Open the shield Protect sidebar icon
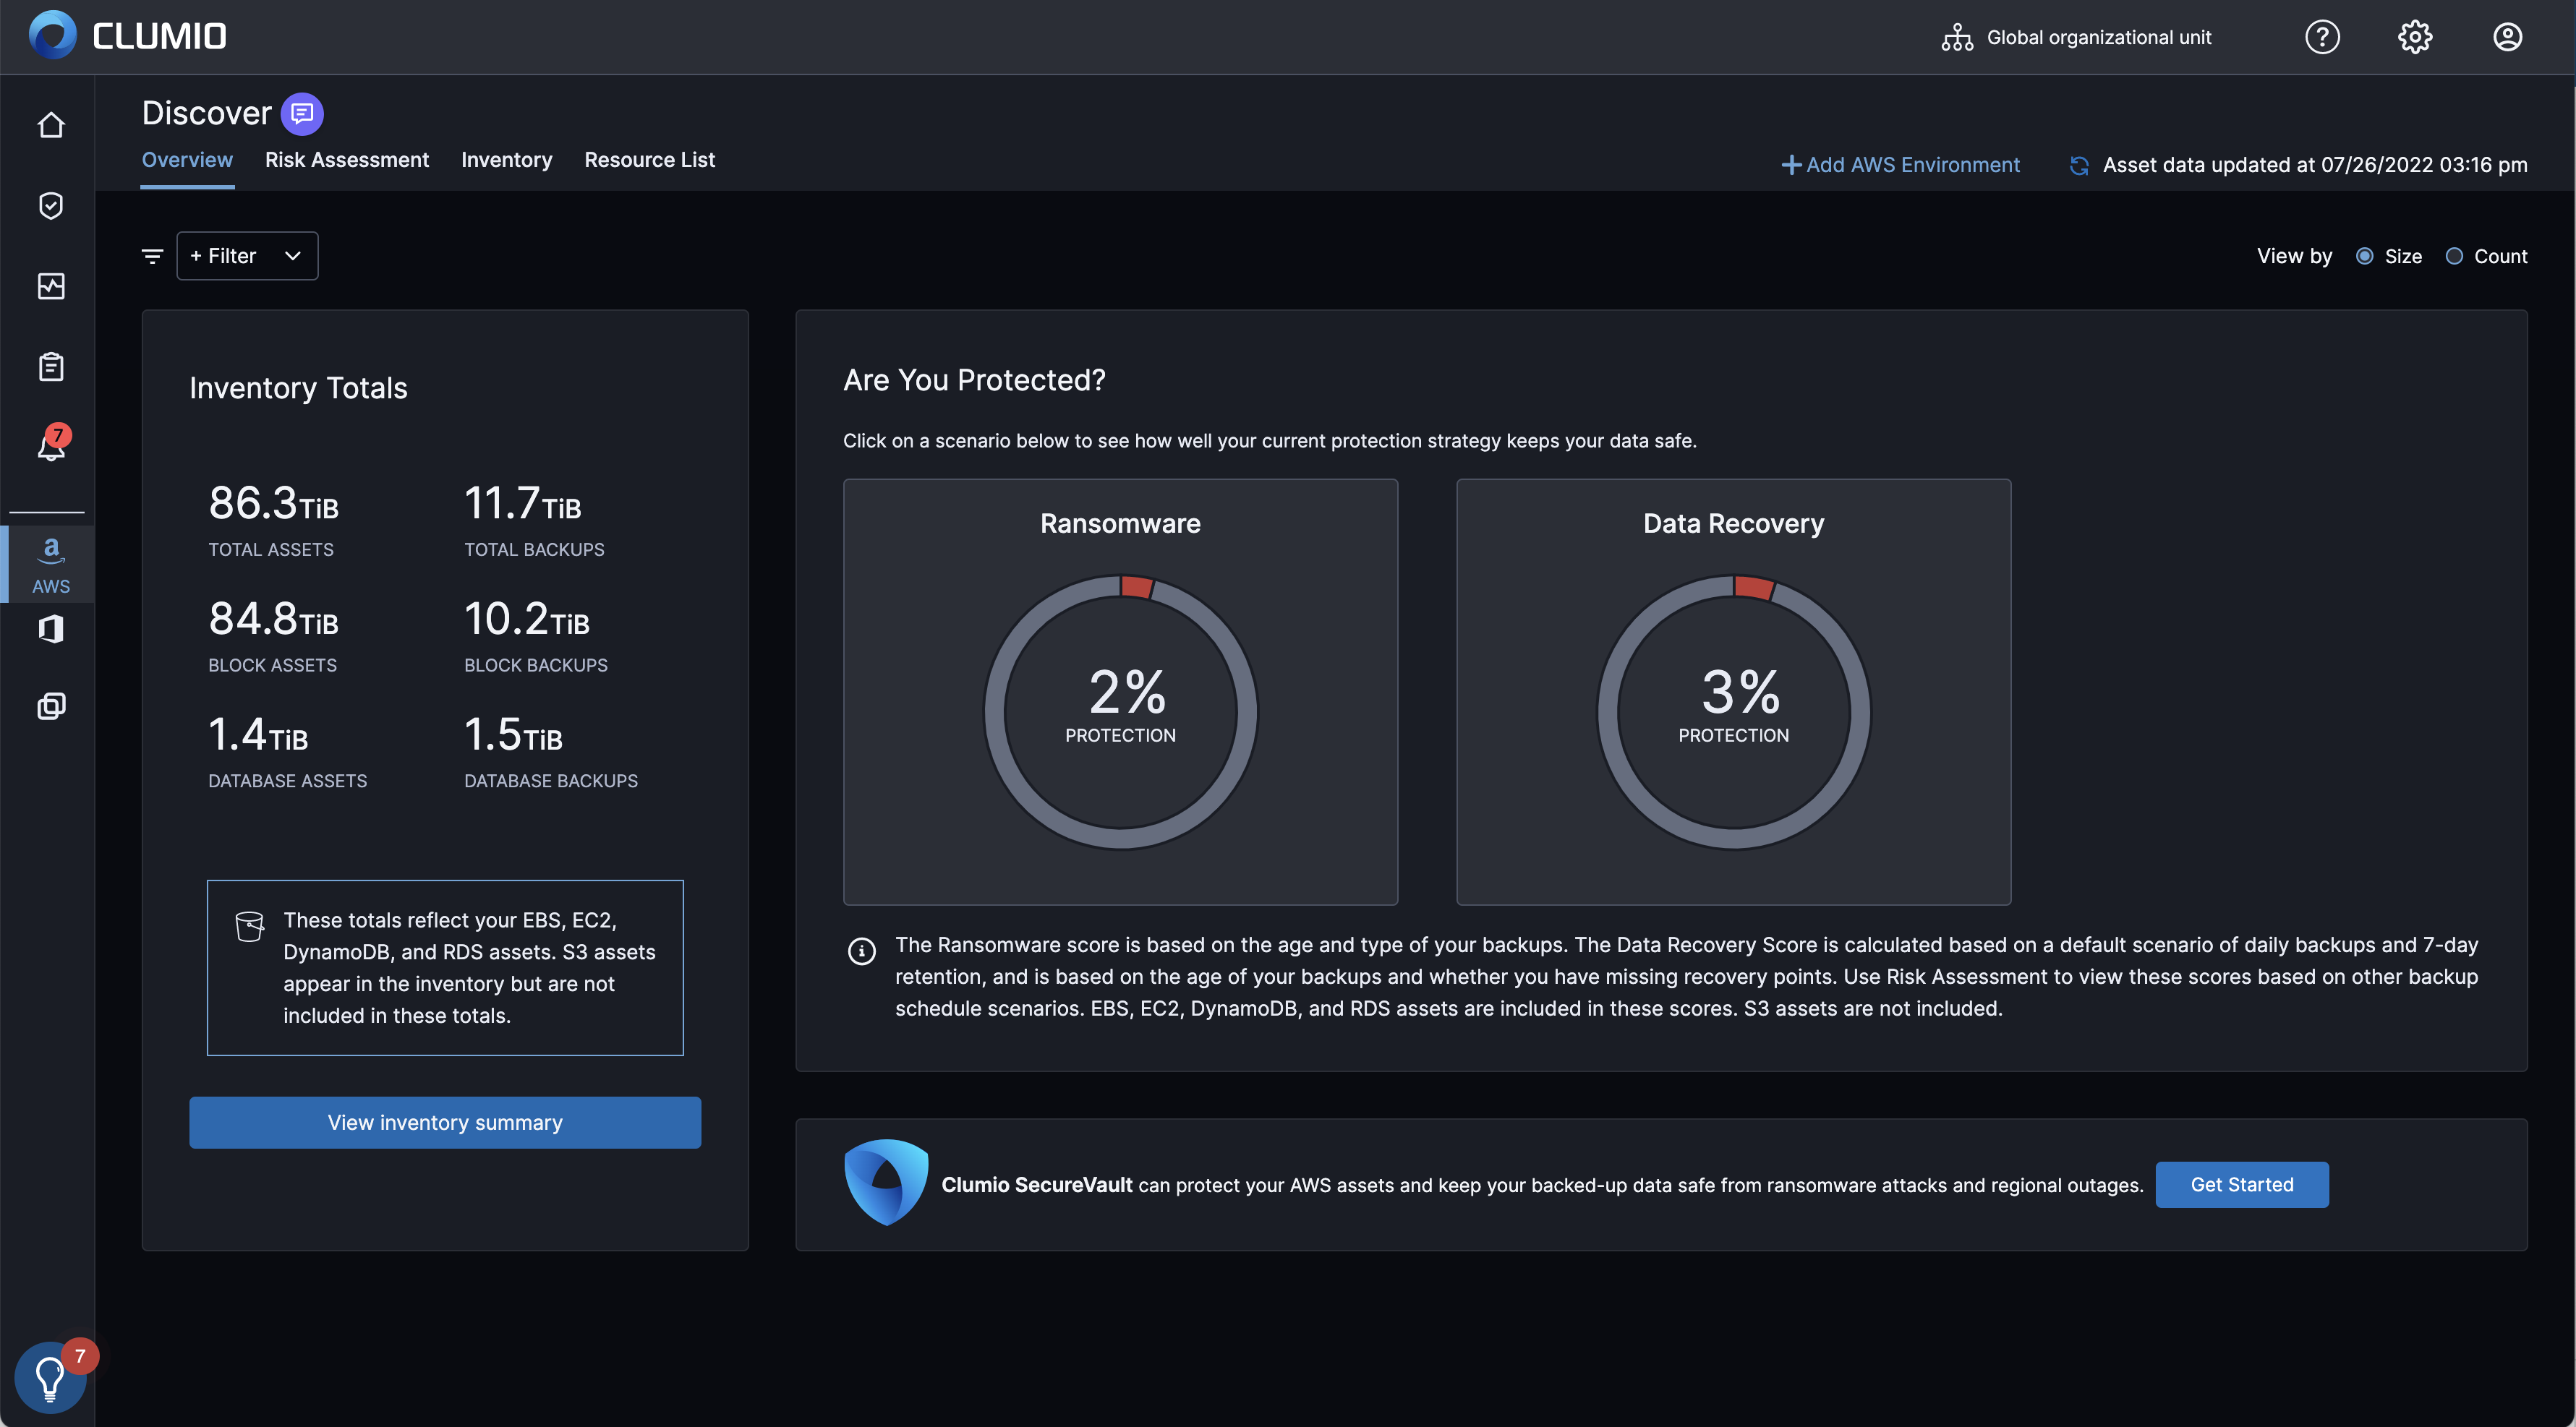The height and width of the screenshot is (1427, 2576). (x=51, y=206)
